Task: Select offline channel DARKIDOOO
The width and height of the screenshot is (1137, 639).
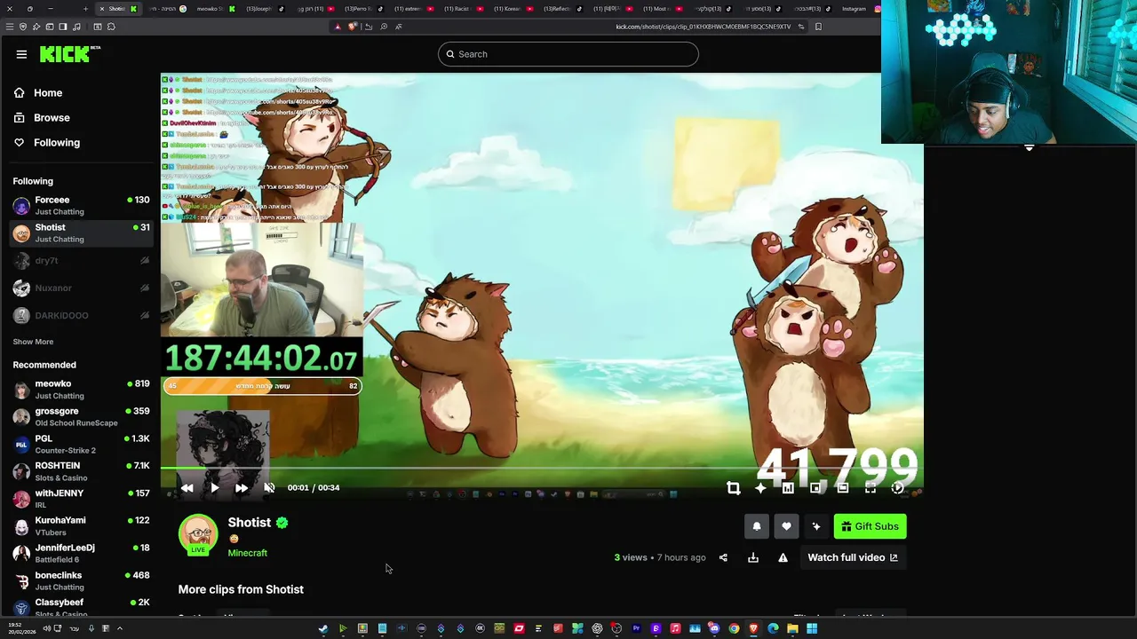Action: (x=81, y=316)
